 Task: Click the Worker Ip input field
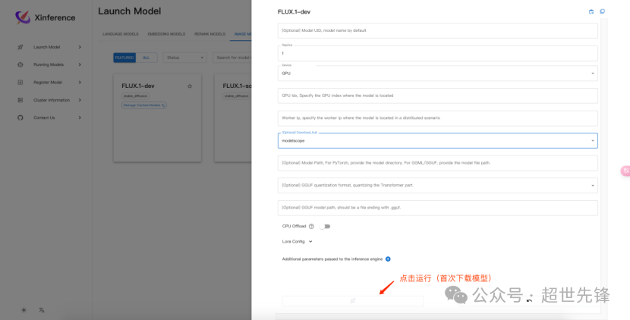(x=437, y=118)
